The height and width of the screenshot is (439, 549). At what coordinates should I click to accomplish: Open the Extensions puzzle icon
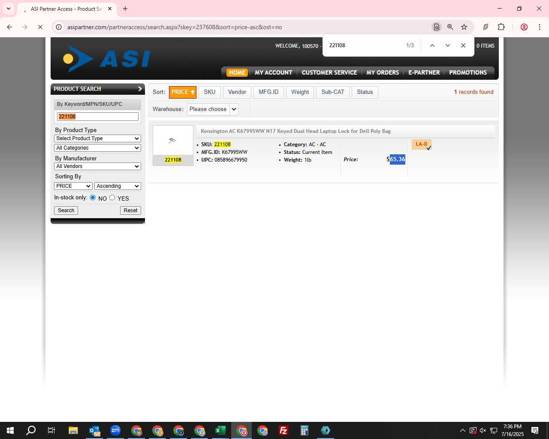[501, 27]
